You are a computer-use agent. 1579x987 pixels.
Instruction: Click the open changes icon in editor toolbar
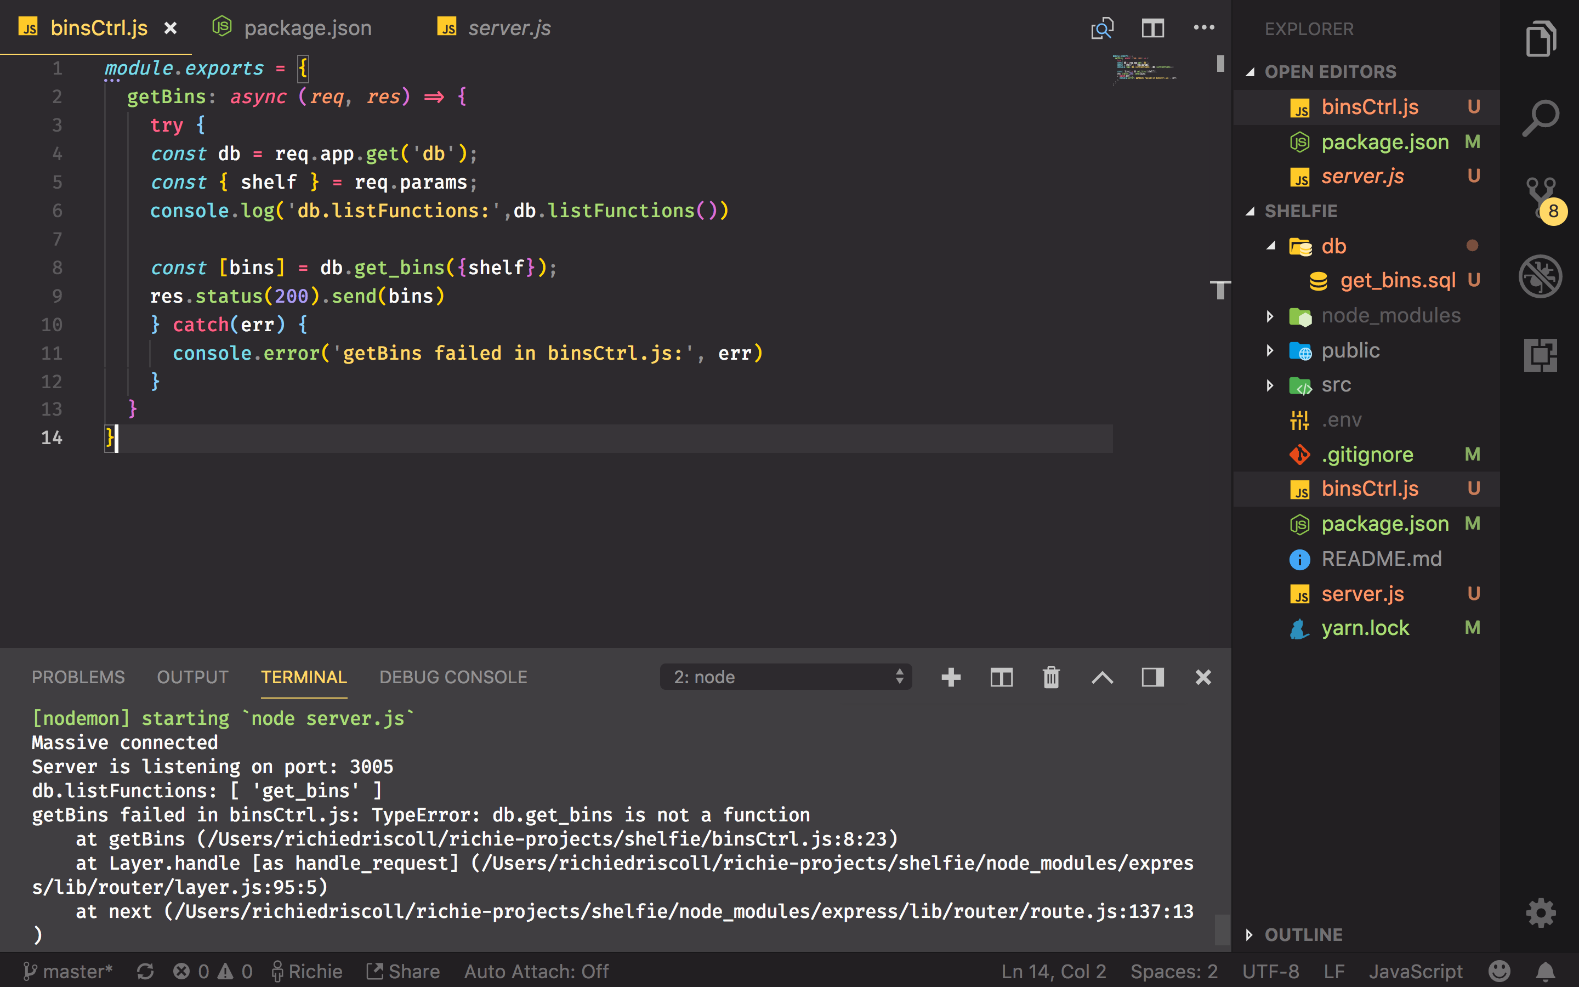(x=1103, y=28)
